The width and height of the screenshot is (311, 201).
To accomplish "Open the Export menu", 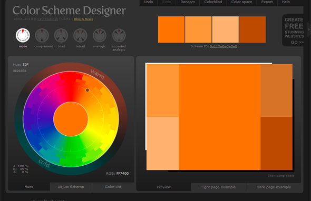I will click(267, 2).
